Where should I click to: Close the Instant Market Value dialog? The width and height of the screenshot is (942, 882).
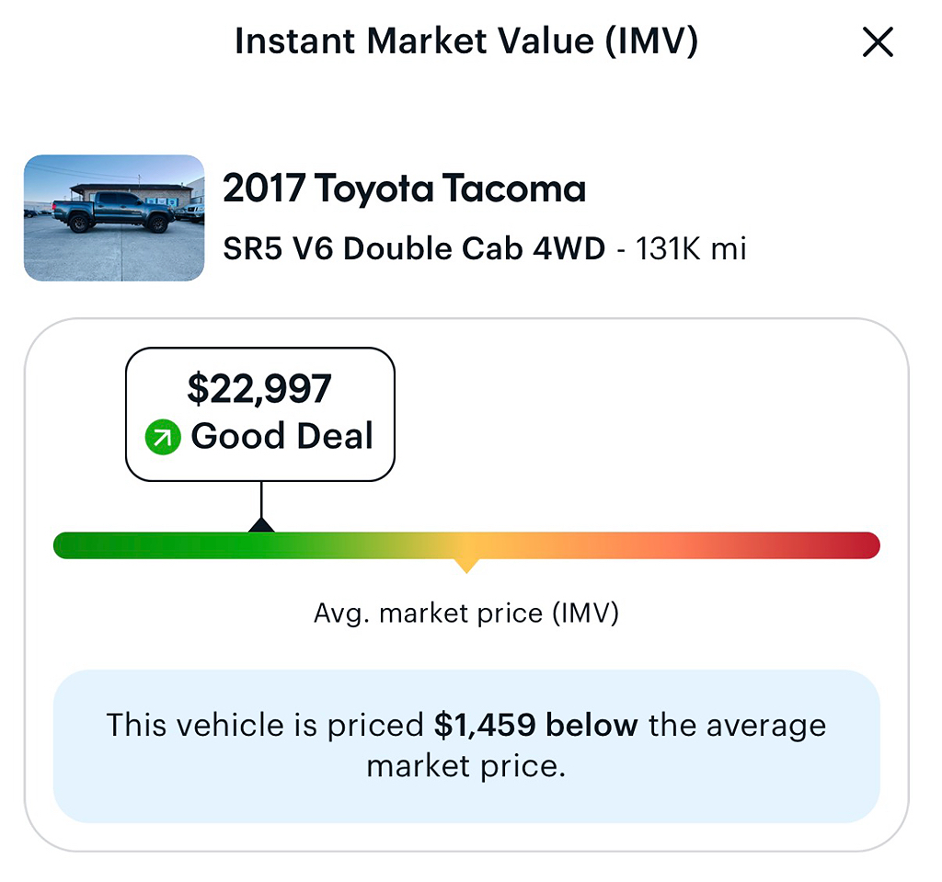point(878,41)
